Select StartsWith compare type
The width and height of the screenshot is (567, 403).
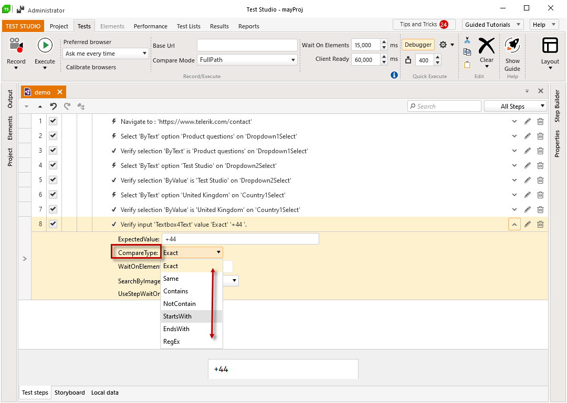[192, 316]
